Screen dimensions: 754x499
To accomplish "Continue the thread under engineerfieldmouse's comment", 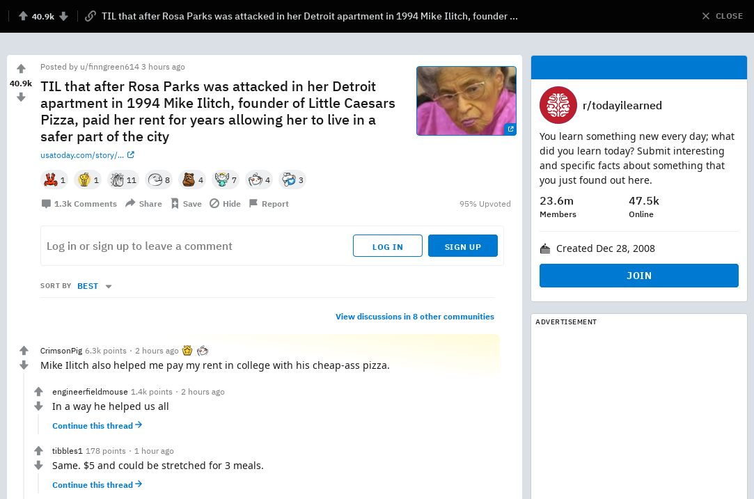I will (x=97, y=426).
